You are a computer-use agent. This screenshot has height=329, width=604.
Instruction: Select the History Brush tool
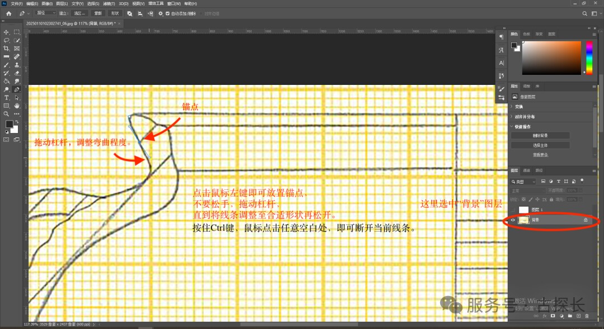pyautogui.click(x=6, y=73)
